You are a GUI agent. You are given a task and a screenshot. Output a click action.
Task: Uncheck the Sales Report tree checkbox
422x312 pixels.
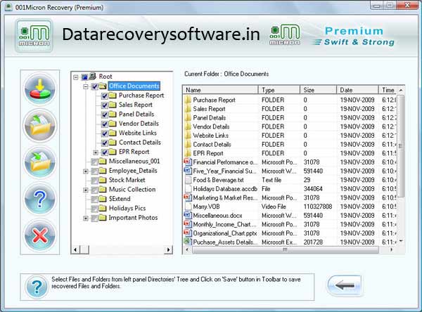point(104,105)
